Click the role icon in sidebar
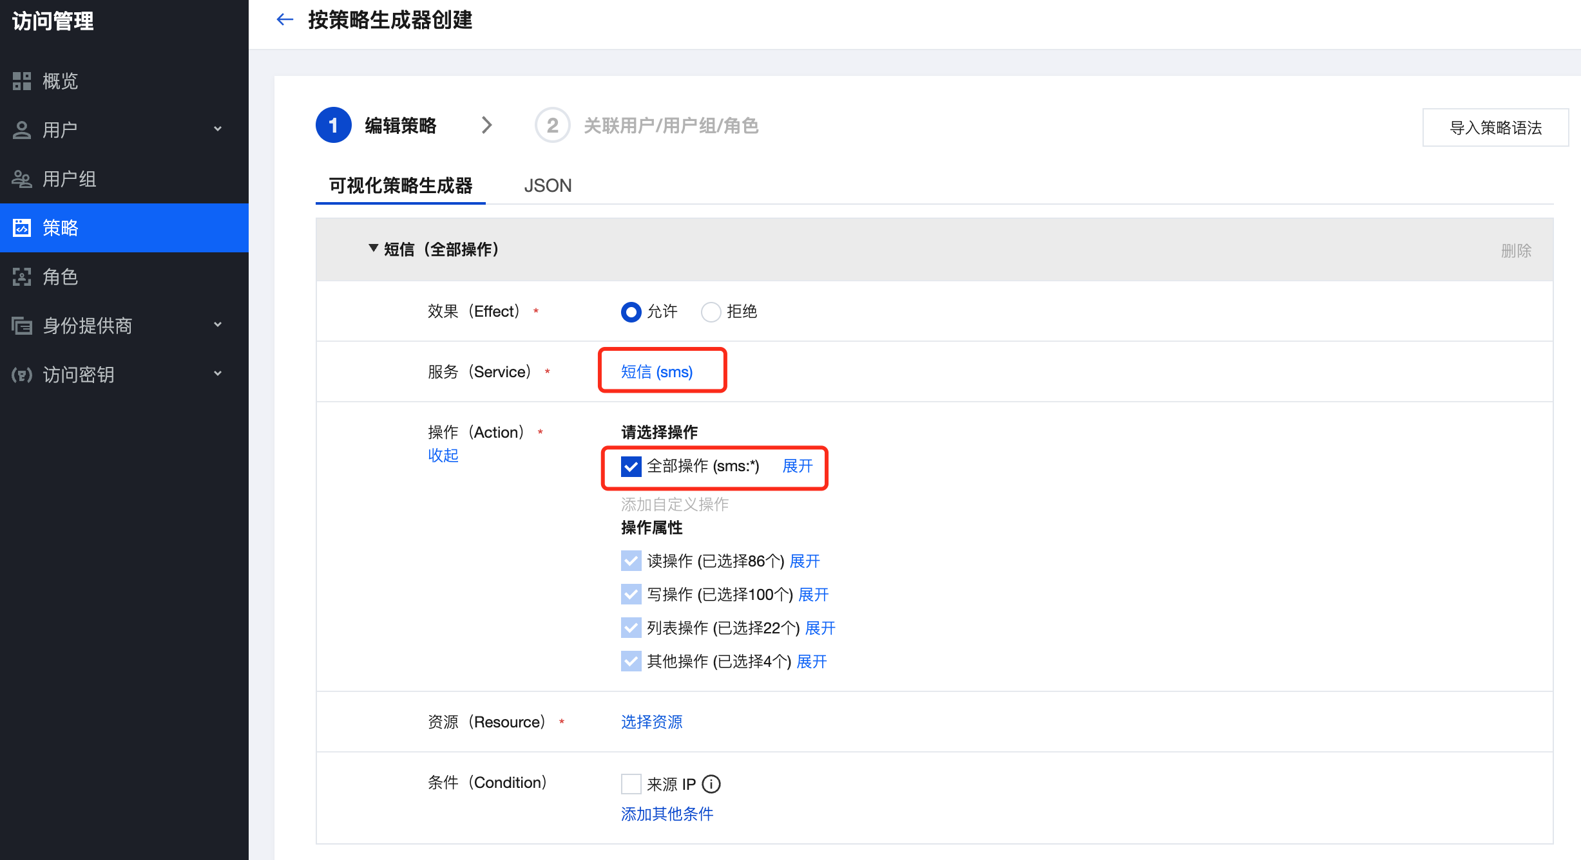The image size is (1581, 860). click(x=22, y=277)
